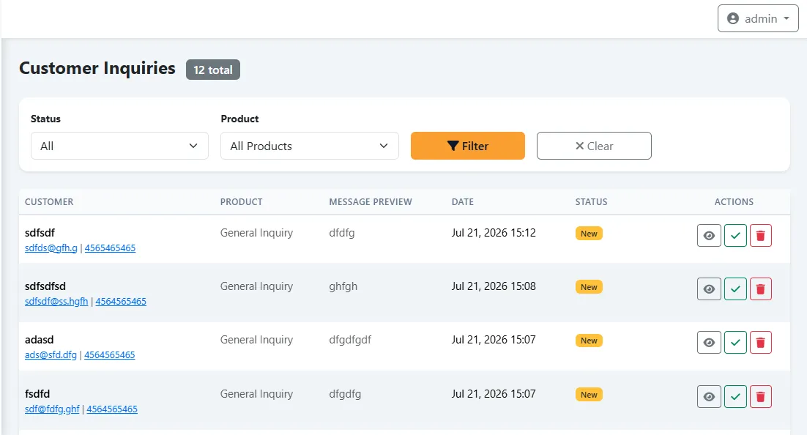
Task: Delete the sdfsdf inquiry
Action: [761, 236]
